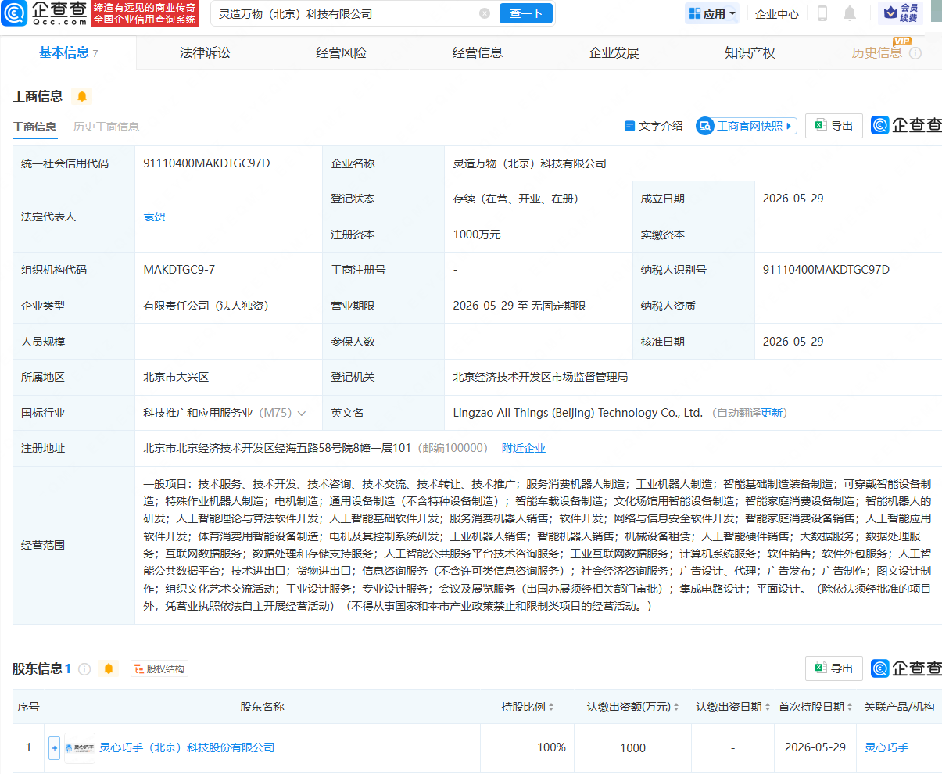Viewport: 942px width, 774px height.
Task: Click the 查一下 search button
Action: point(526,13)
